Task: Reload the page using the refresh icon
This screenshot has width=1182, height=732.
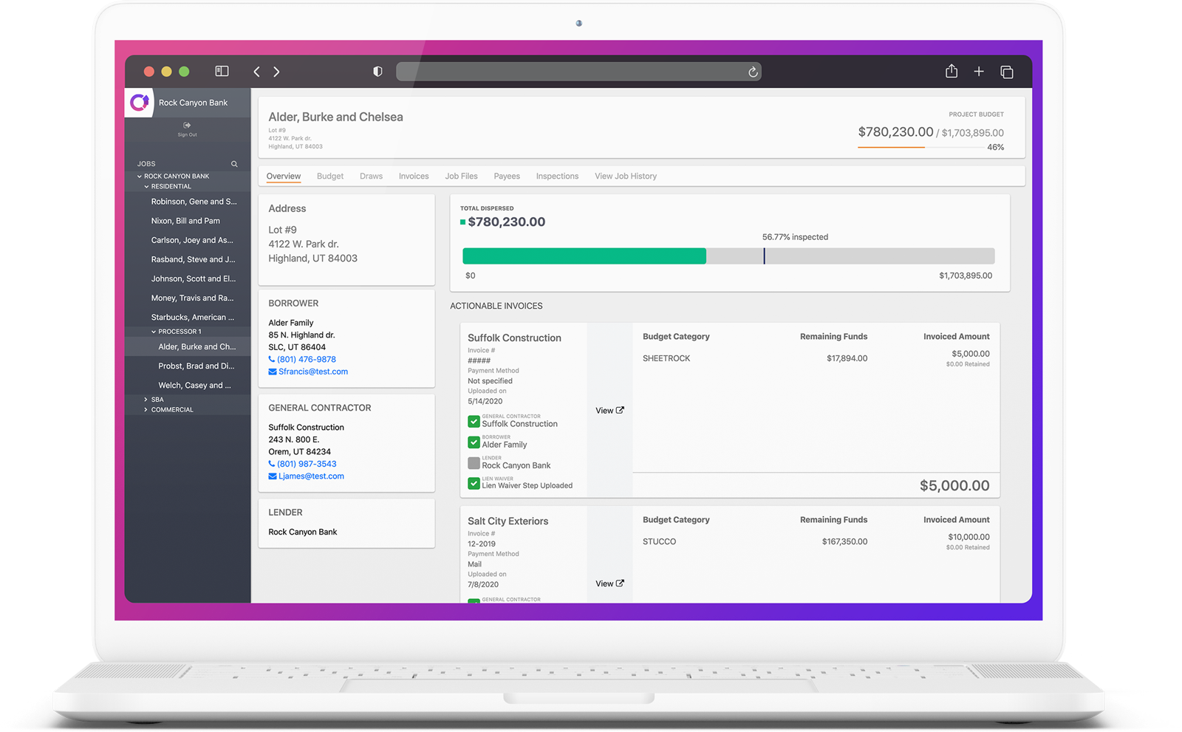Action: [x=753, y=72]
